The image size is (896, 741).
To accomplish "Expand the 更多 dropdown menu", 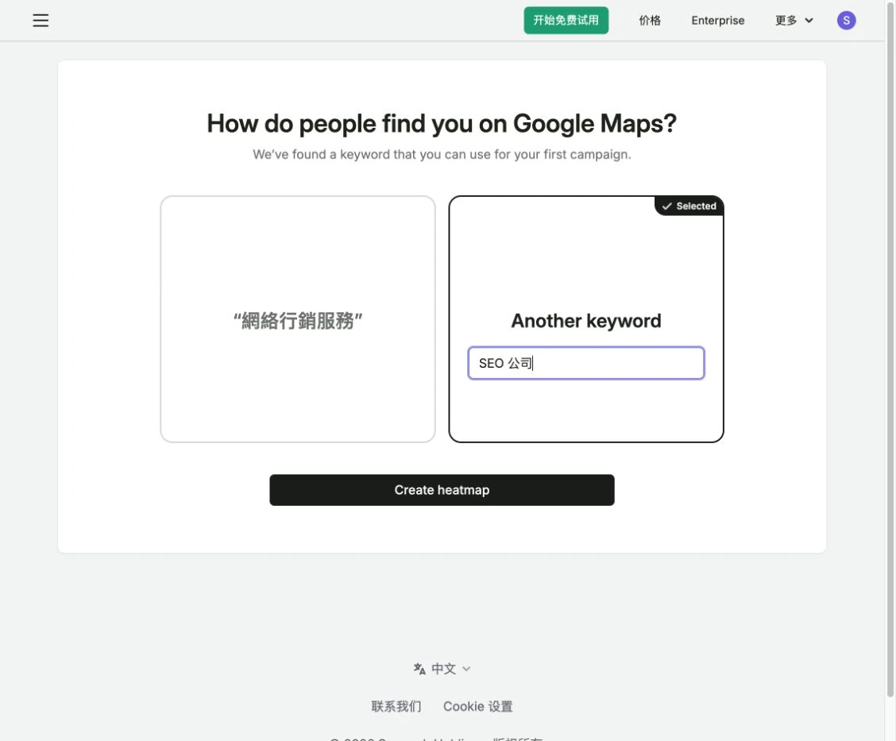I will 794,21.
